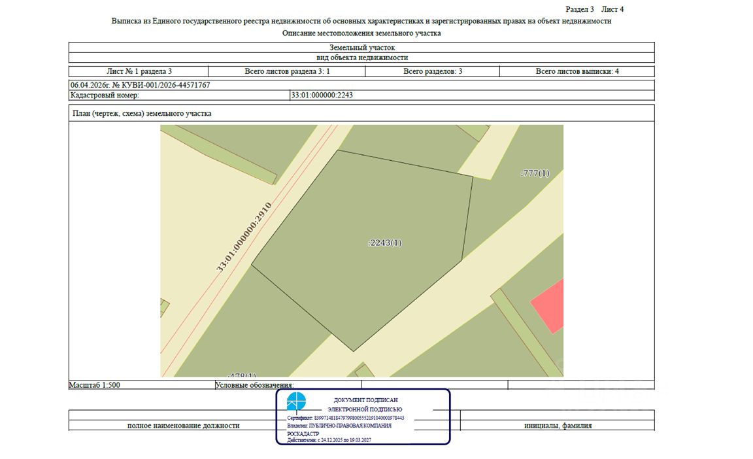
Task: Click the certificate number line in stamp
Action: click(346, 418)
